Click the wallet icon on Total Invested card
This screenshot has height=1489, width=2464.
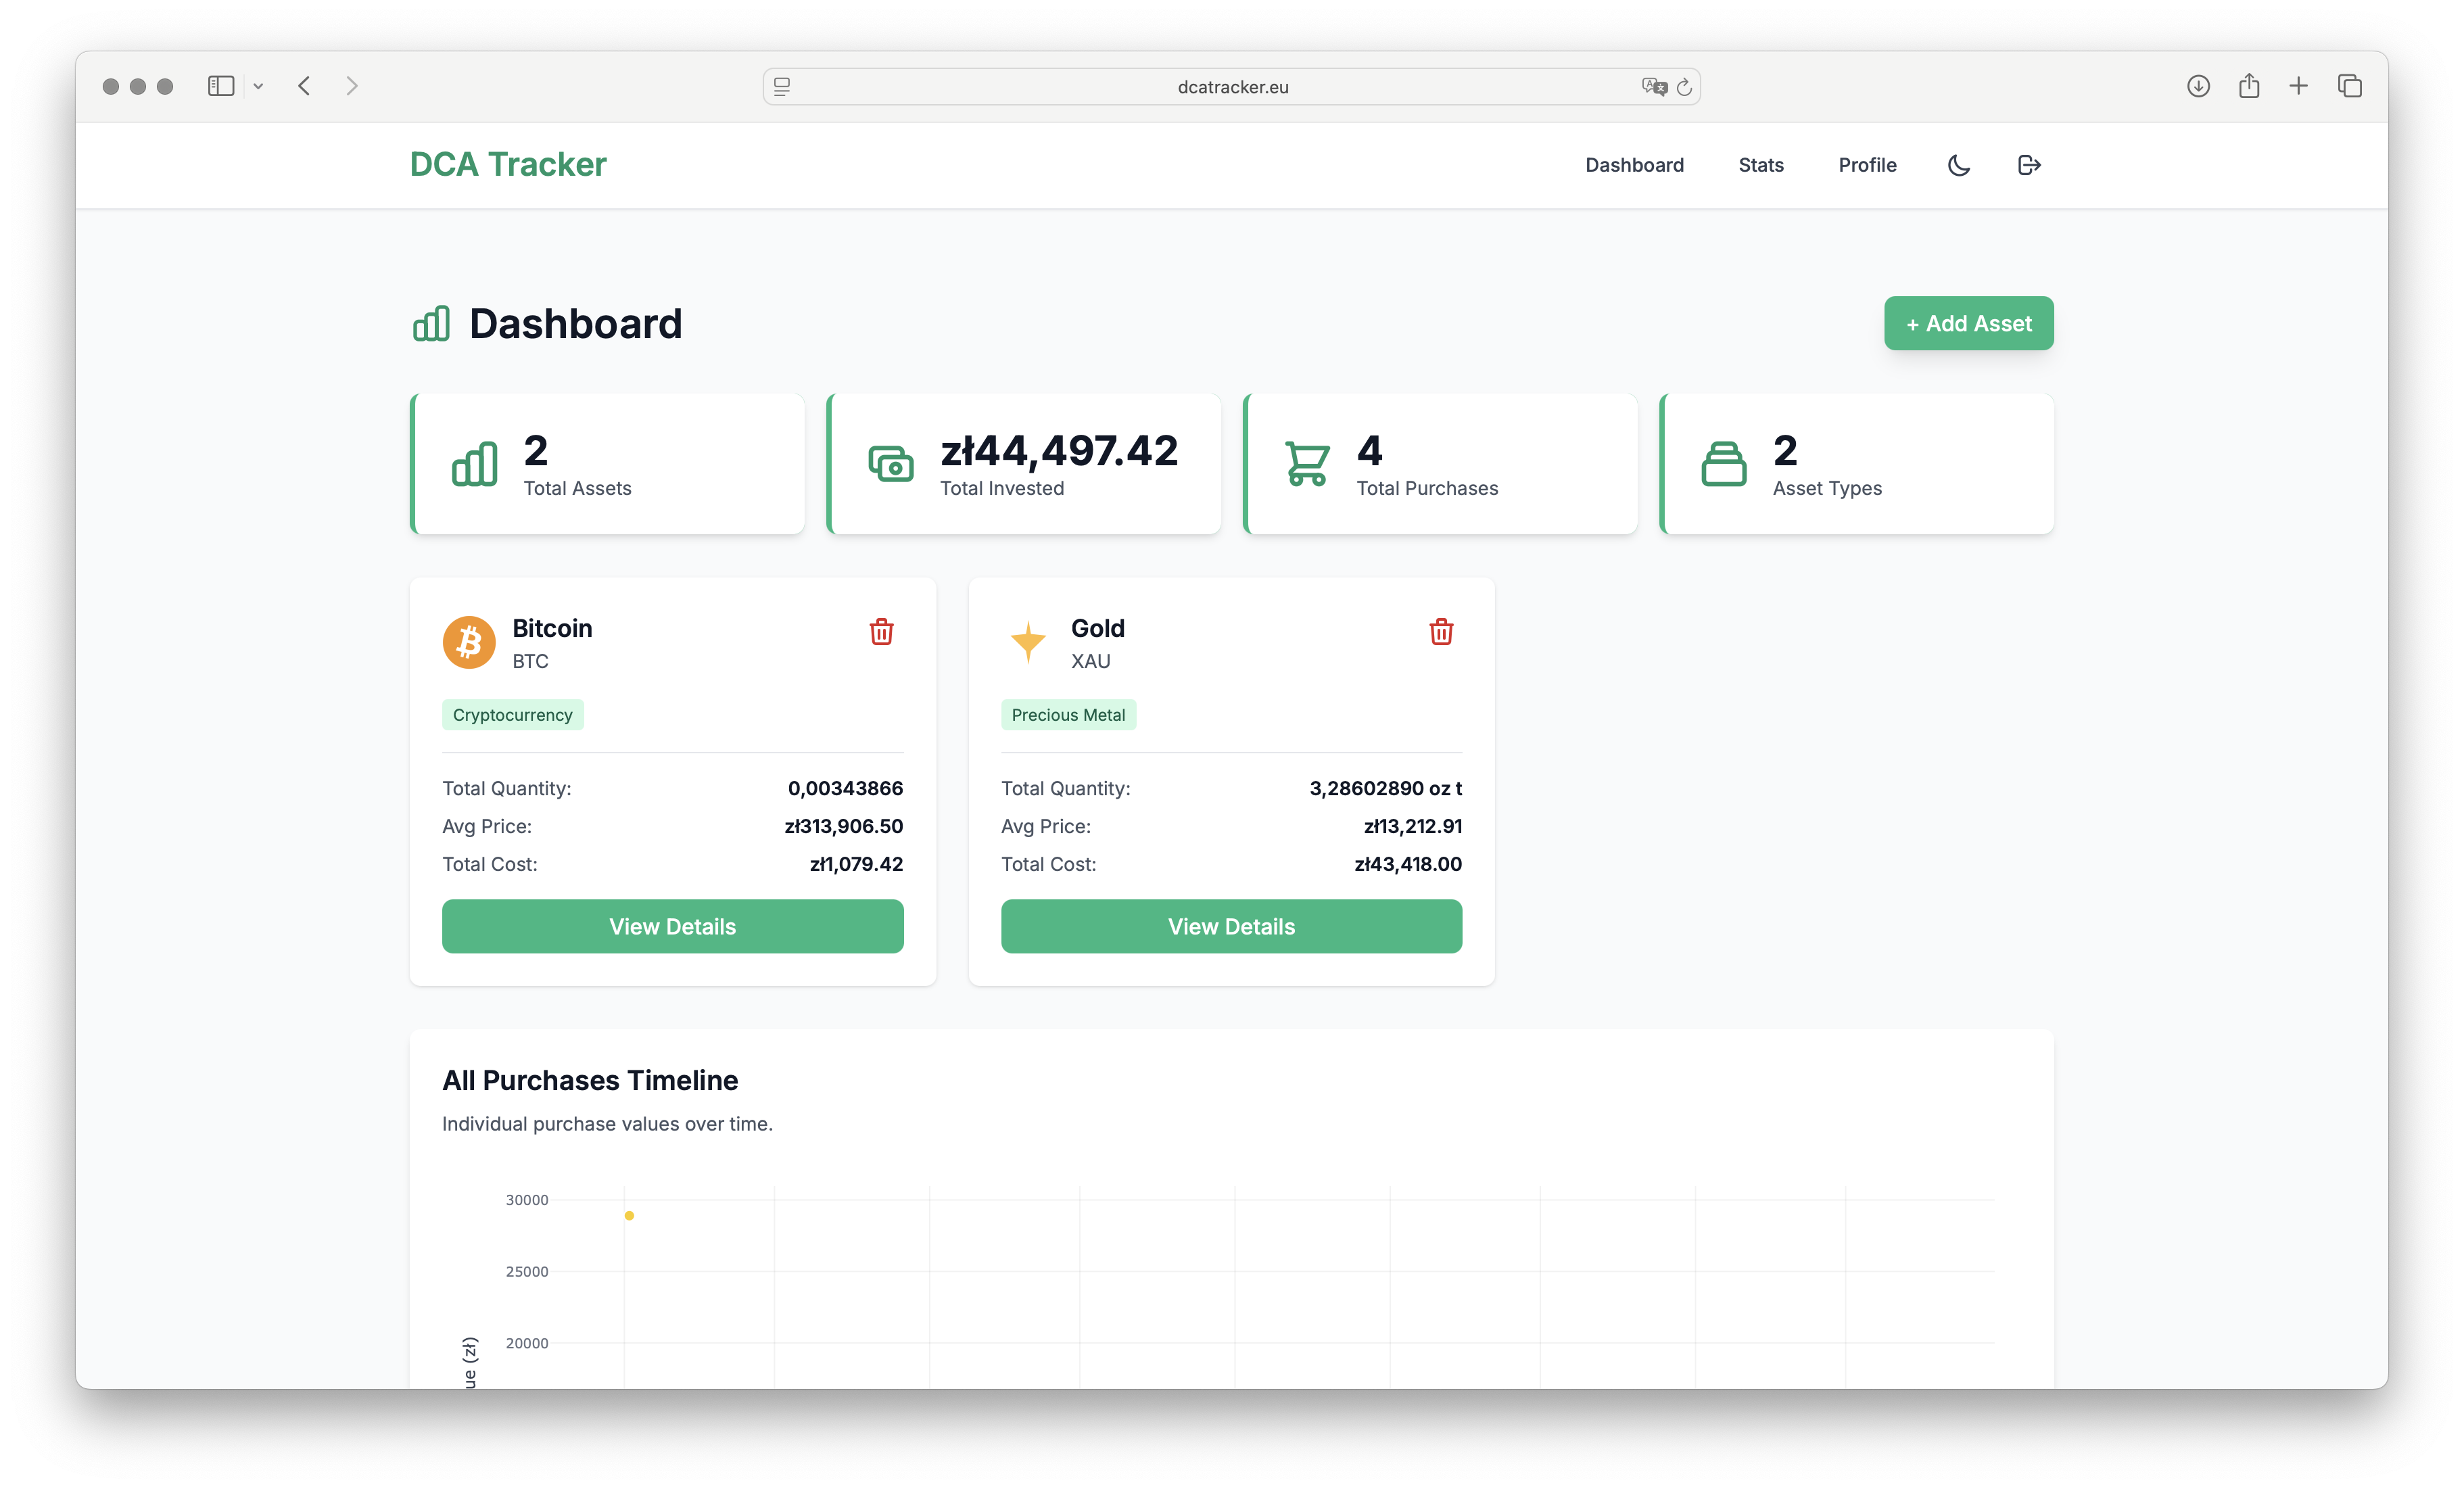click(x=891, y=463)
